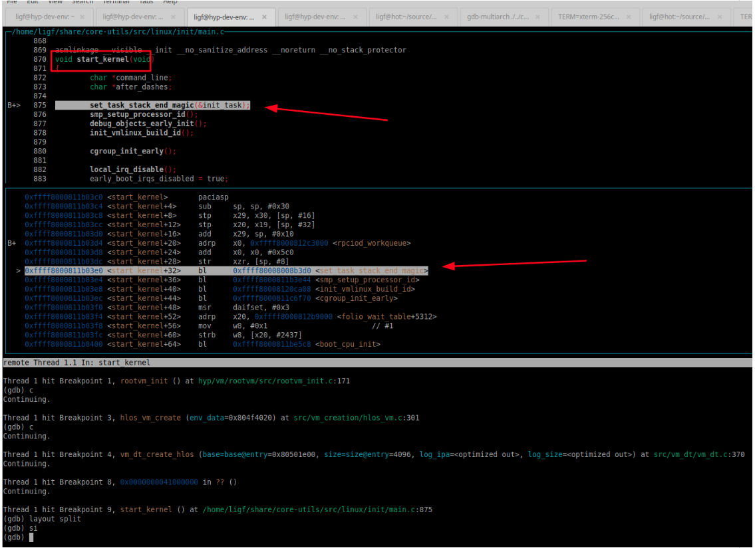Screen dimensions: 755x548
Task: Close the currently active terminal tab
Action: point(264,17)
